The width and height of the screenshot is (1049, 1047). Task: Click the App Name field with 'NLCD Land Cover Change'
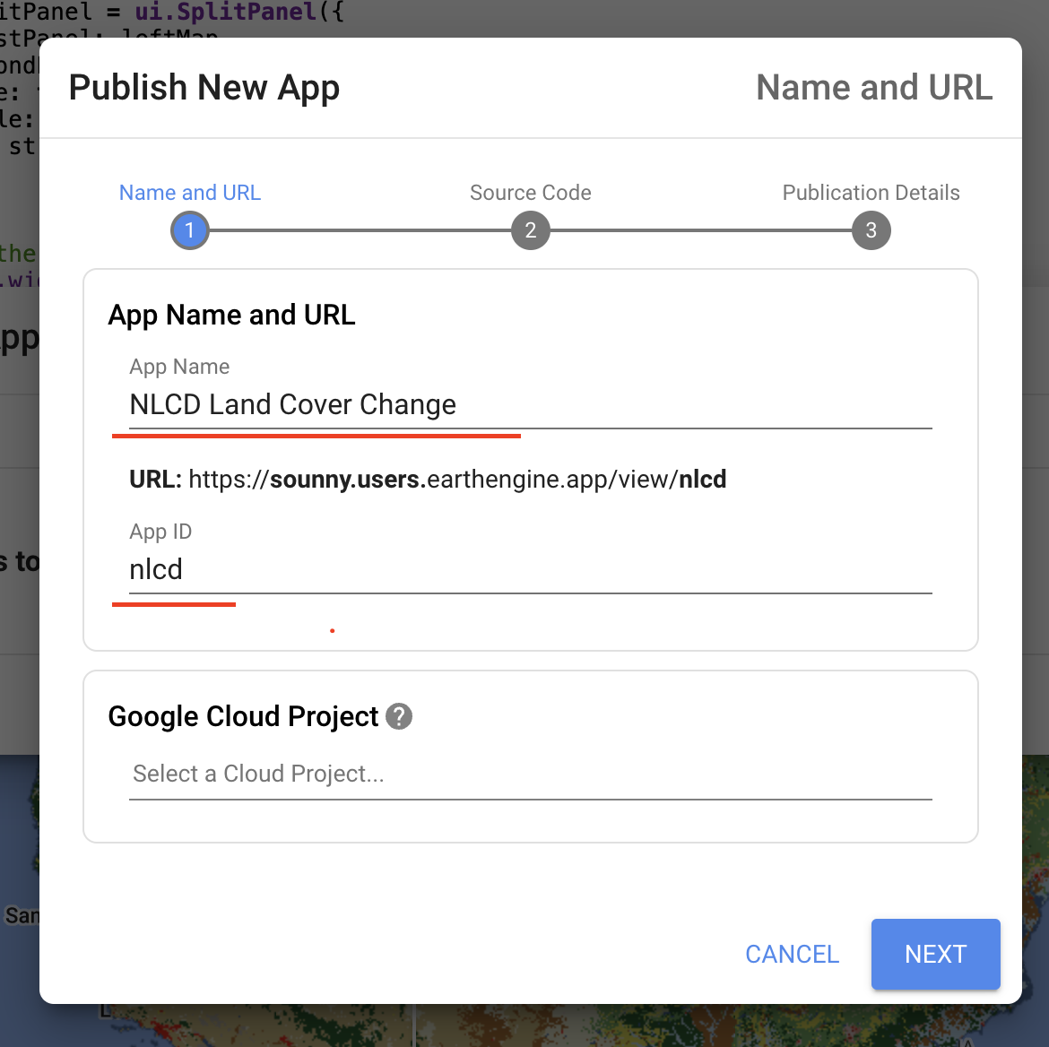pyautogui.click(x=530, y=405)
